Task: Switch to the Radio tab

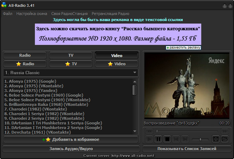Action: click(x=25, y=55)
